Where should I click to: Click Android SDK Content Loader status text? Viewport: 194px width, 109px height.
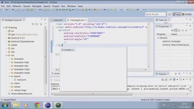point(155,100)
